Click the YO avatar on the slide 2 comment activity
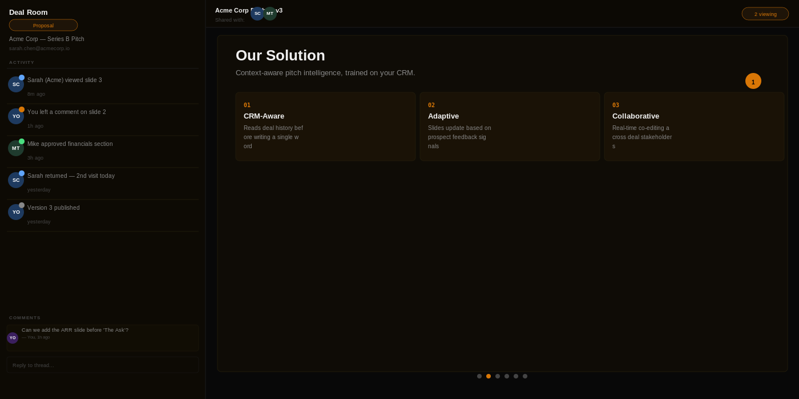Image resolution: width=799 pixels, height=399 pixels. 16,116
